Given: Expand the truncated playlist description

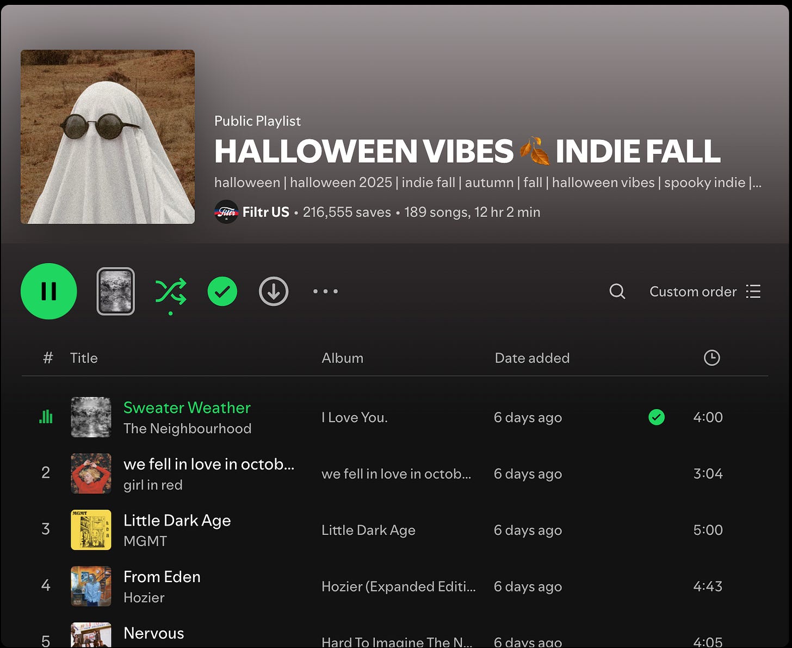Looking at the screenshot, I should point(488,182).
